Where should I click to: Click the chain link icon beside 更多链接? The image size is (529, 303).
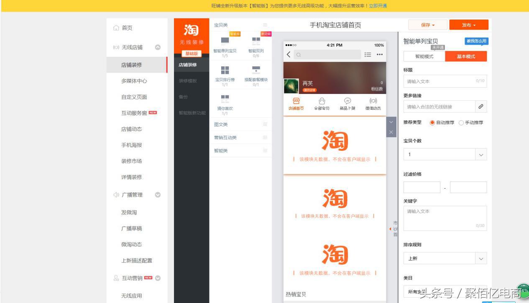(x=481, y=106)
